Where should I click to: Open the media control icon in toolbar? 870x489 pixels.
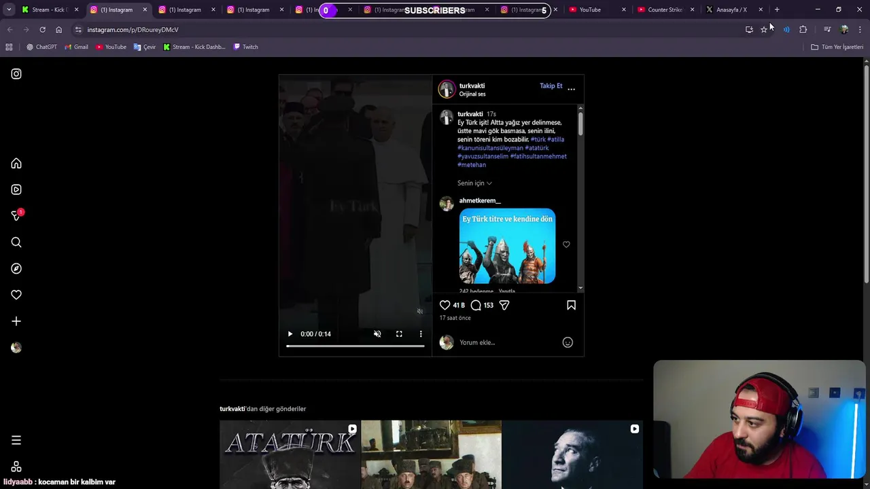pos(827,30)
